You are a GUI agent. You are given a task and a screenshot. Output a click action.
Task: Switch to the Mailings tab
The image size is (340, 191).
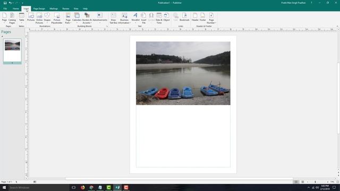54,8
